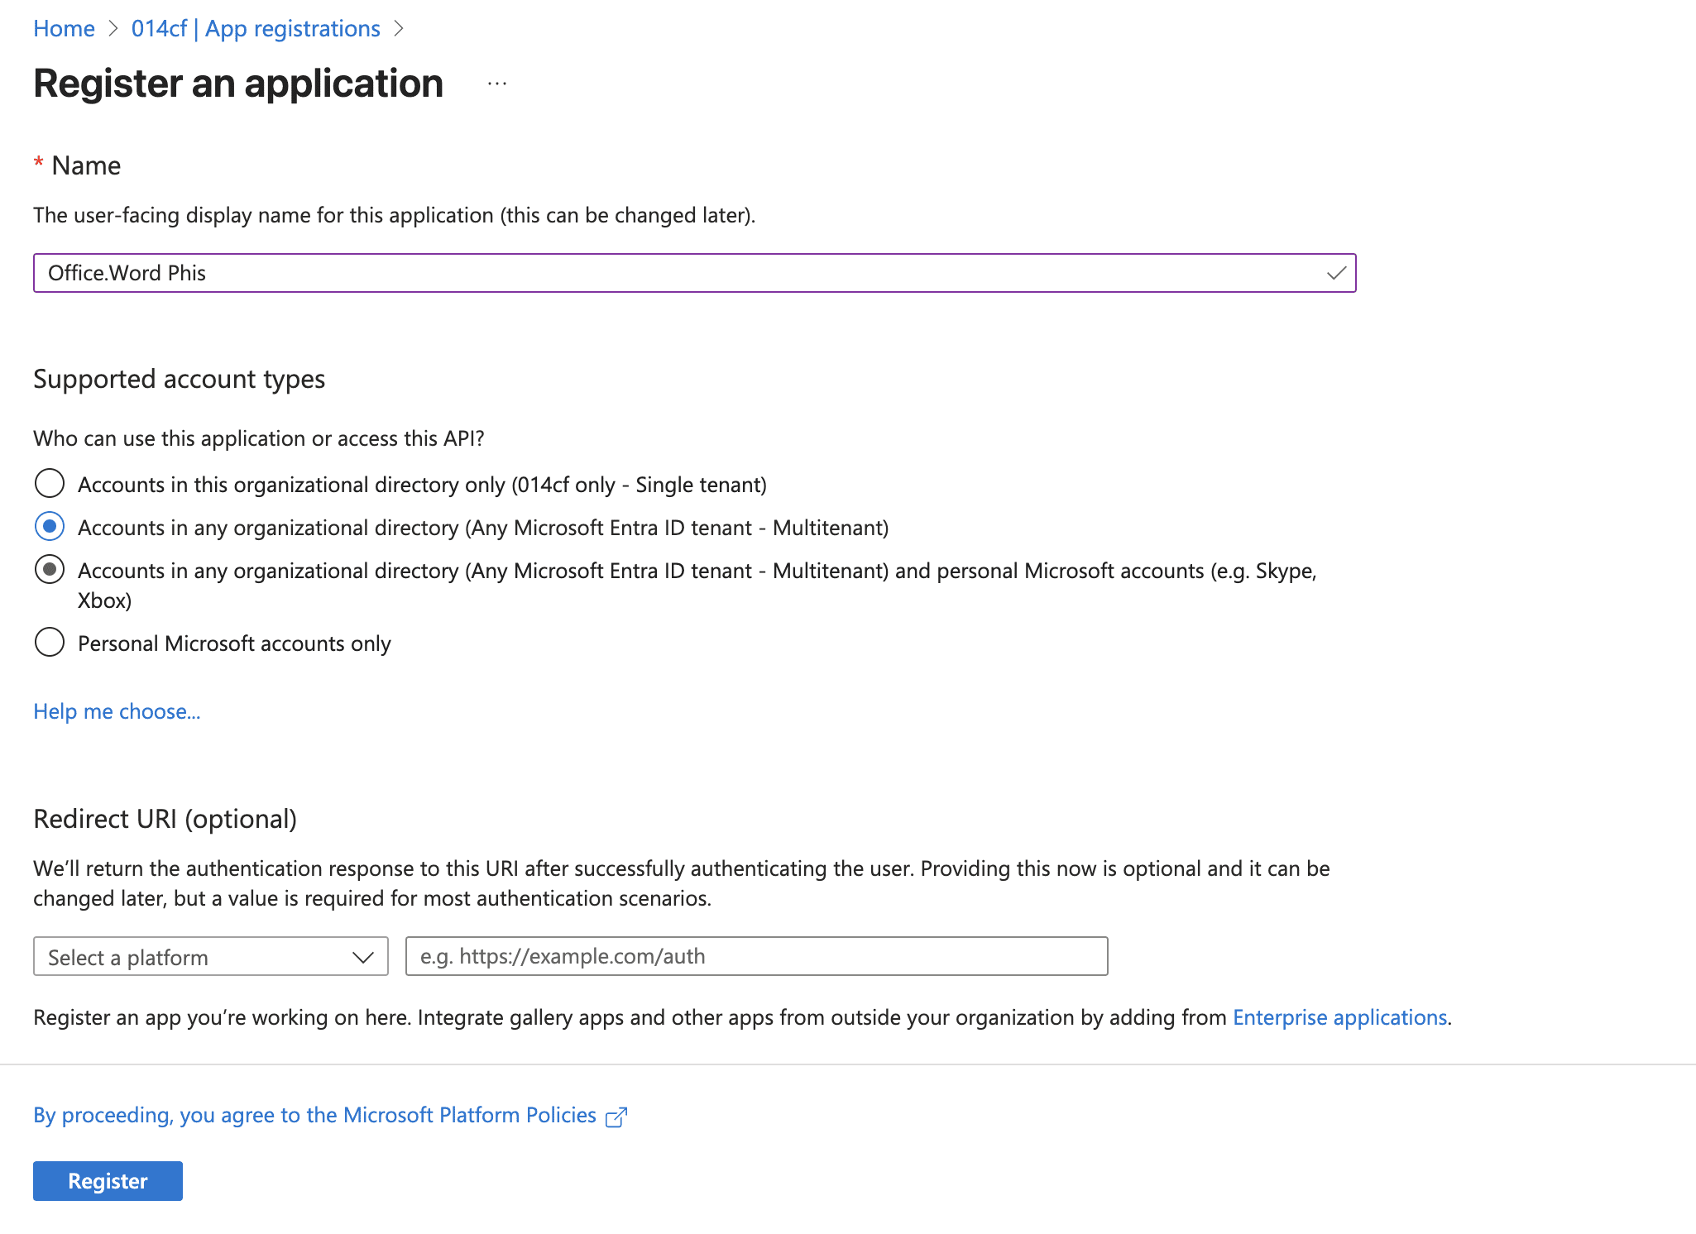This screenshot has height=1234, width=1696.
Task: Click the checkmark icon in Name field
Action: click(1336, 273)
